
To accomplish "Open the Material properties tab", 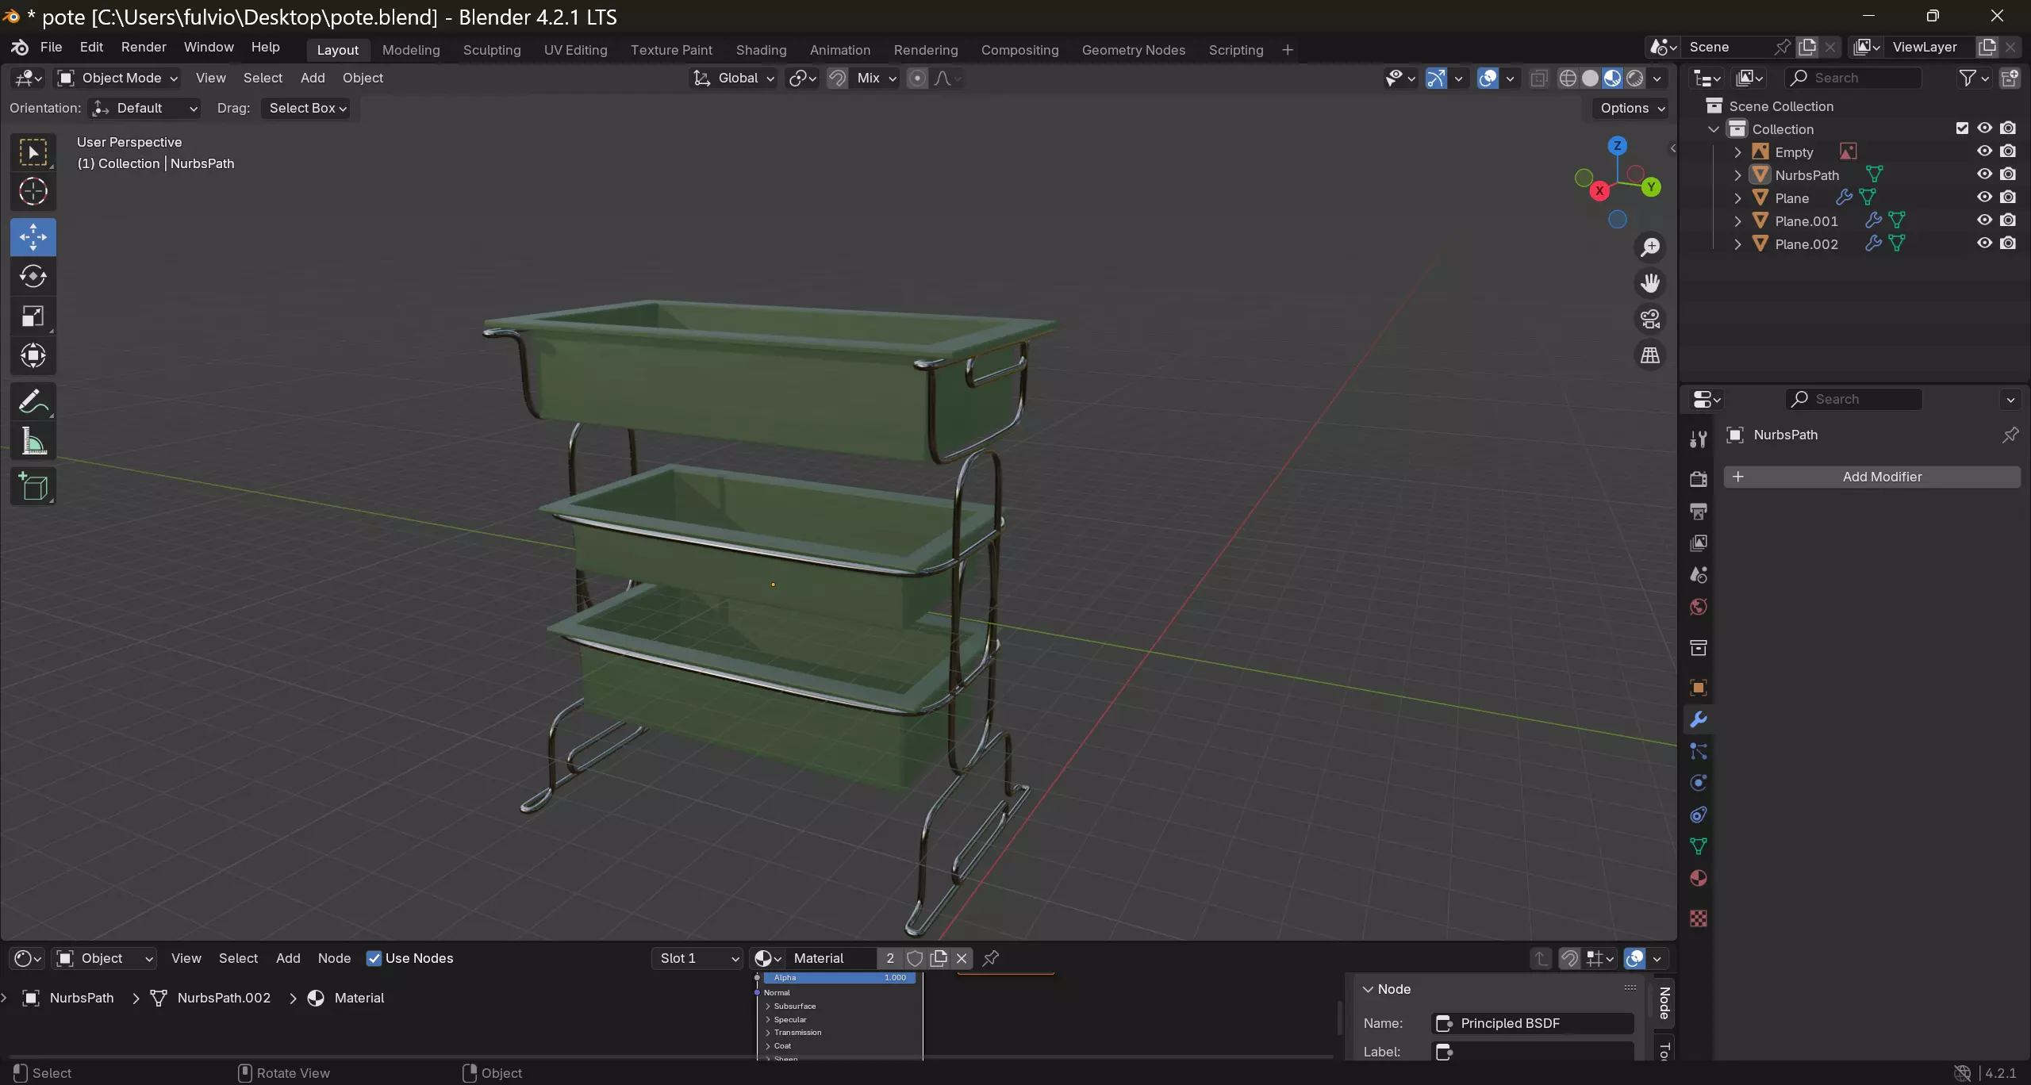I will 1698,878.
